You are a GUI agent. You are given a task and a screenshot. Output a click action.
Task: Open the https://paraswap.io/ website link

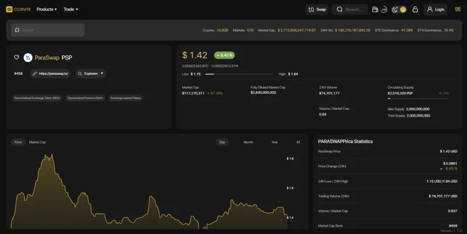pos(50,74)
